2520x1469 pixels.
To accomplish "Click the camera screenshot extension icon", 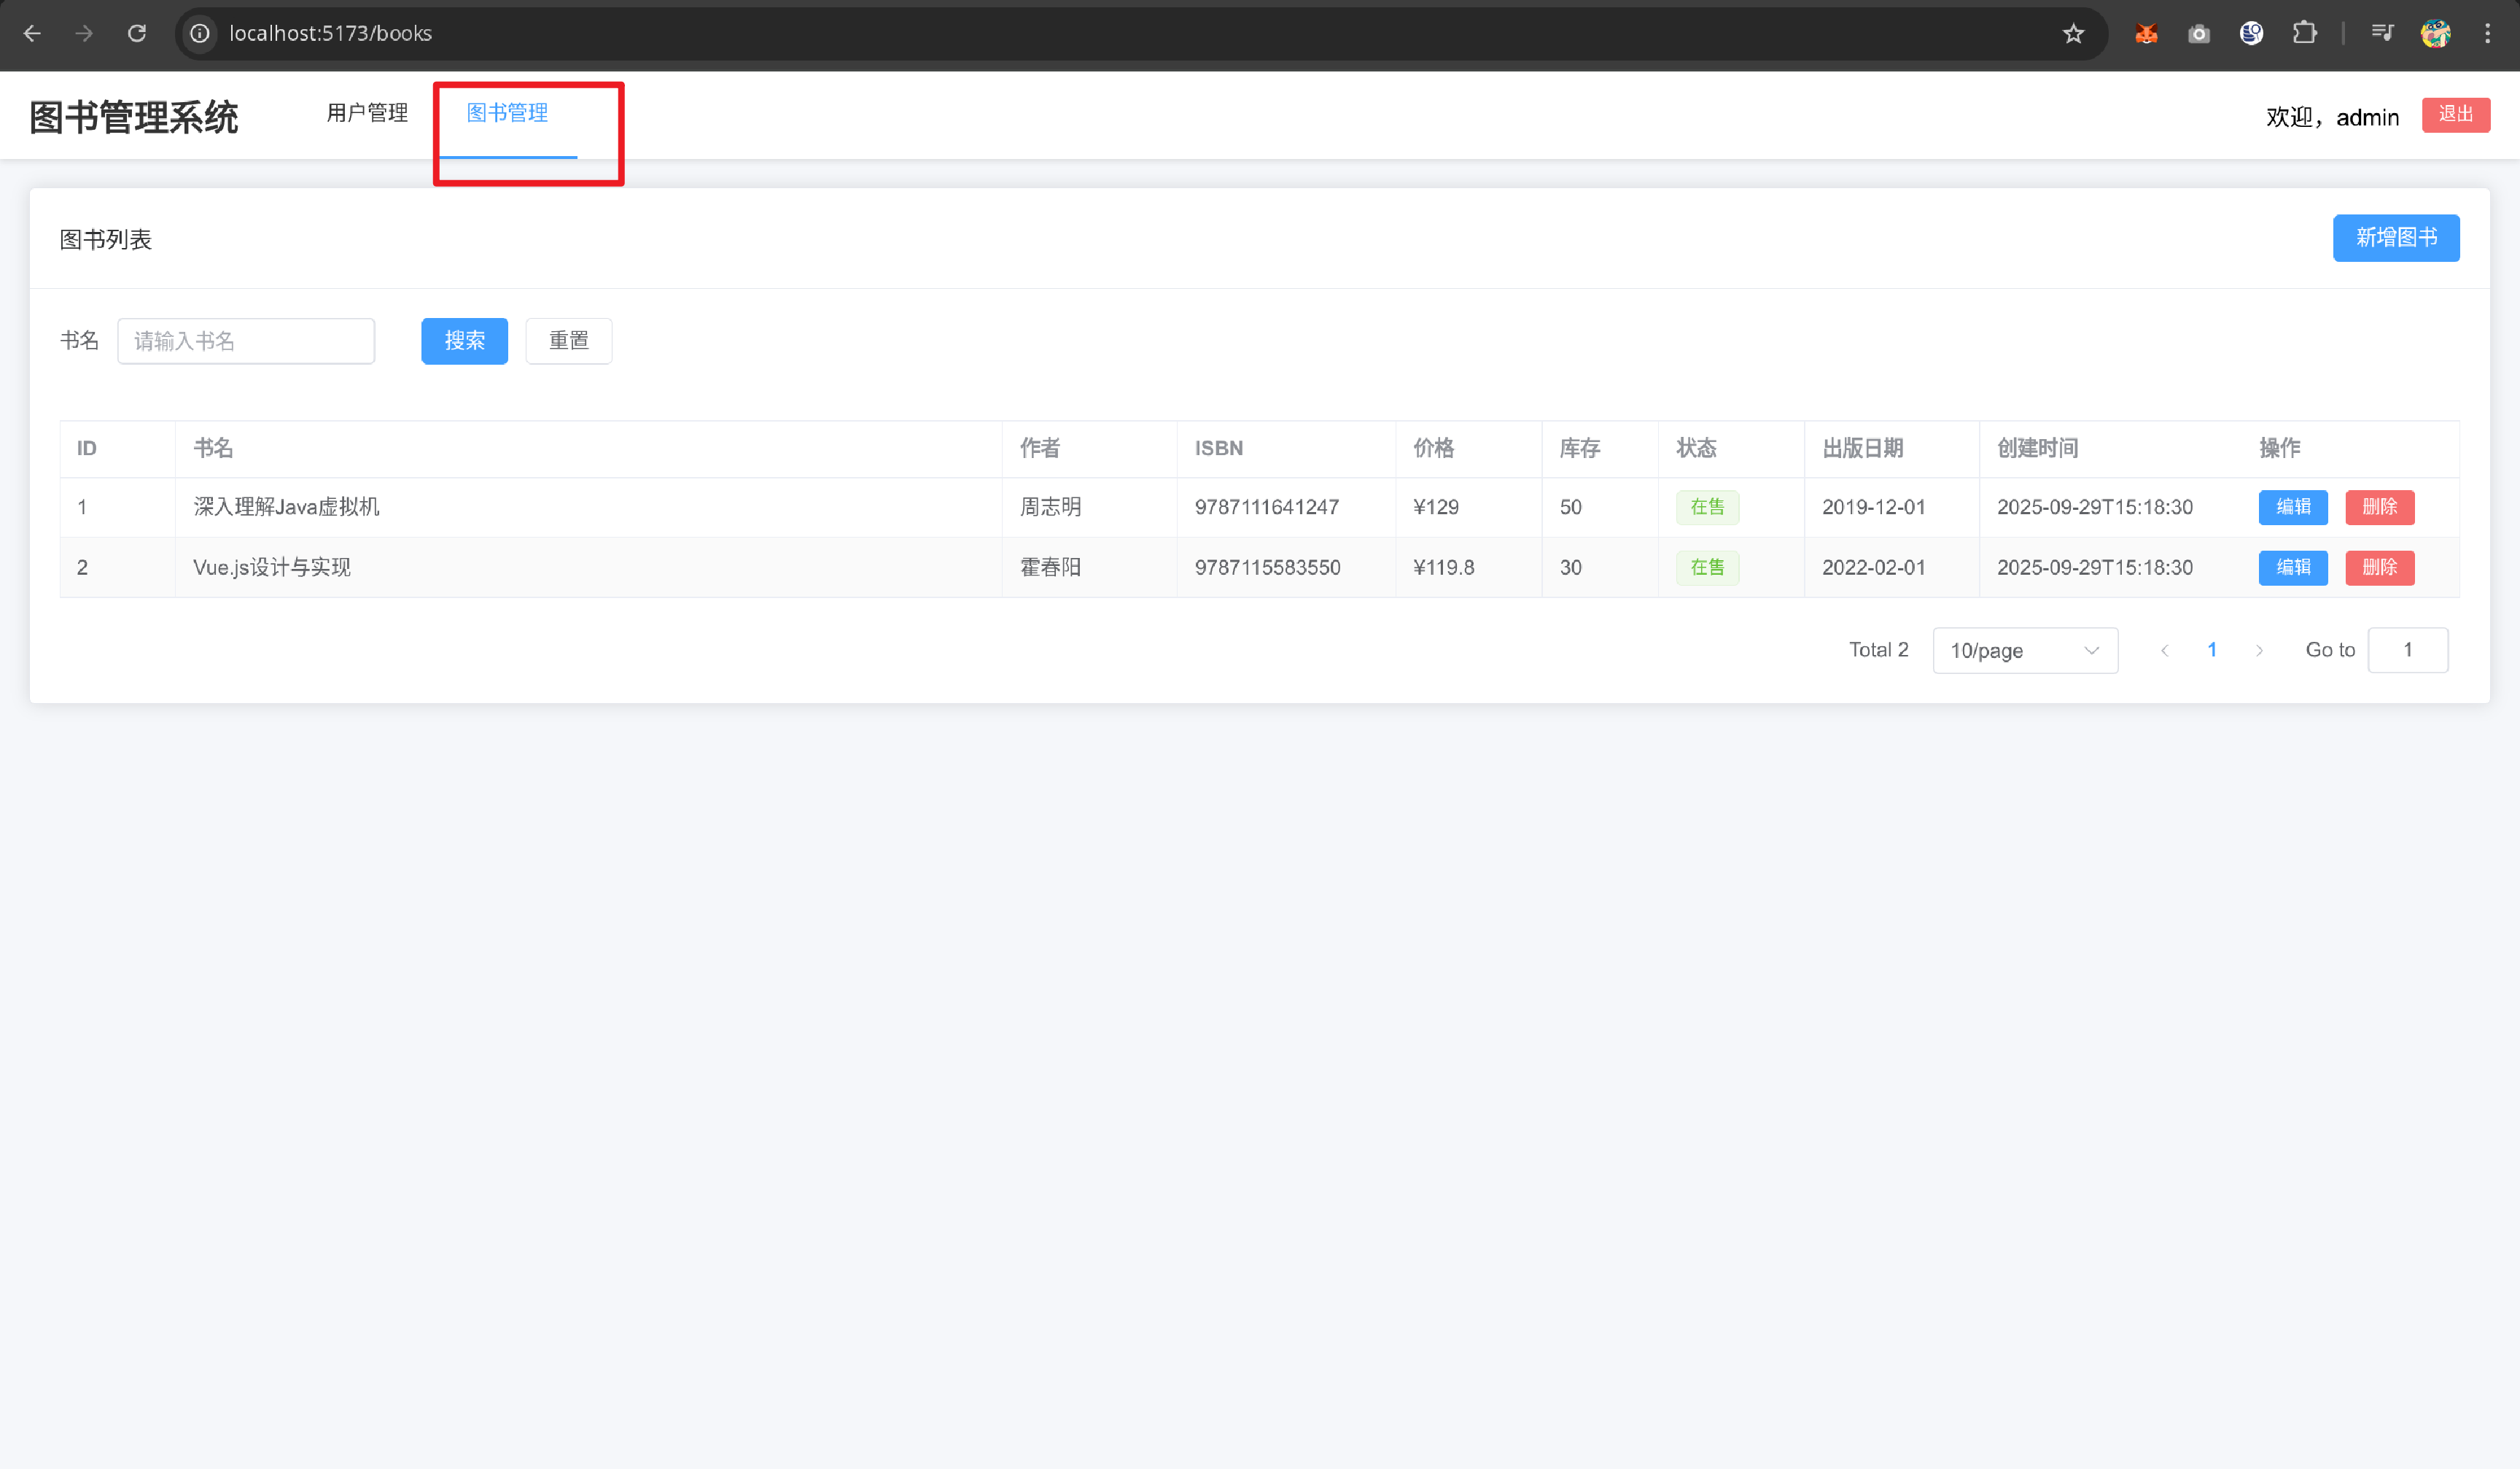I will (x=2198, y=33).
